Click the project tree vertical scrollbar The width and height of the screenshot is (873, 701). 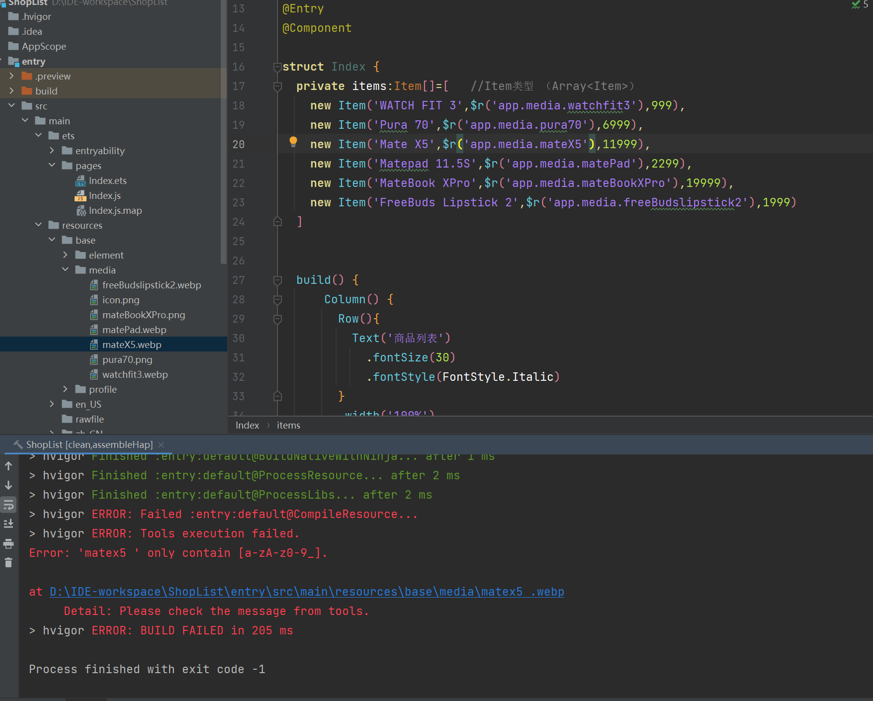tap(224, 132)
